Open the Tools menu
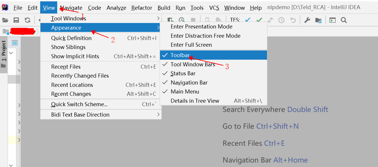Screen dimensions: 378x167 click(x=197, y=8)
